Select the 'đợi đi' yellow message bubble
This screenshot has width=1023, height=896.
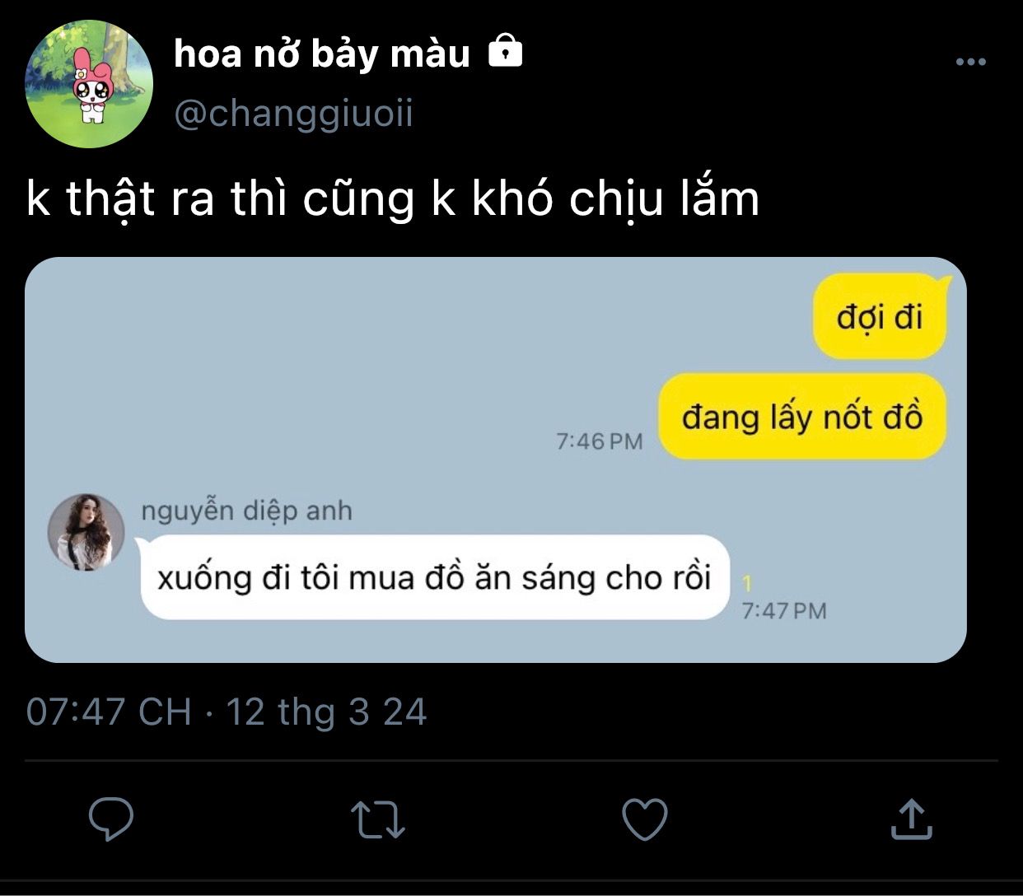click(881, 317)
